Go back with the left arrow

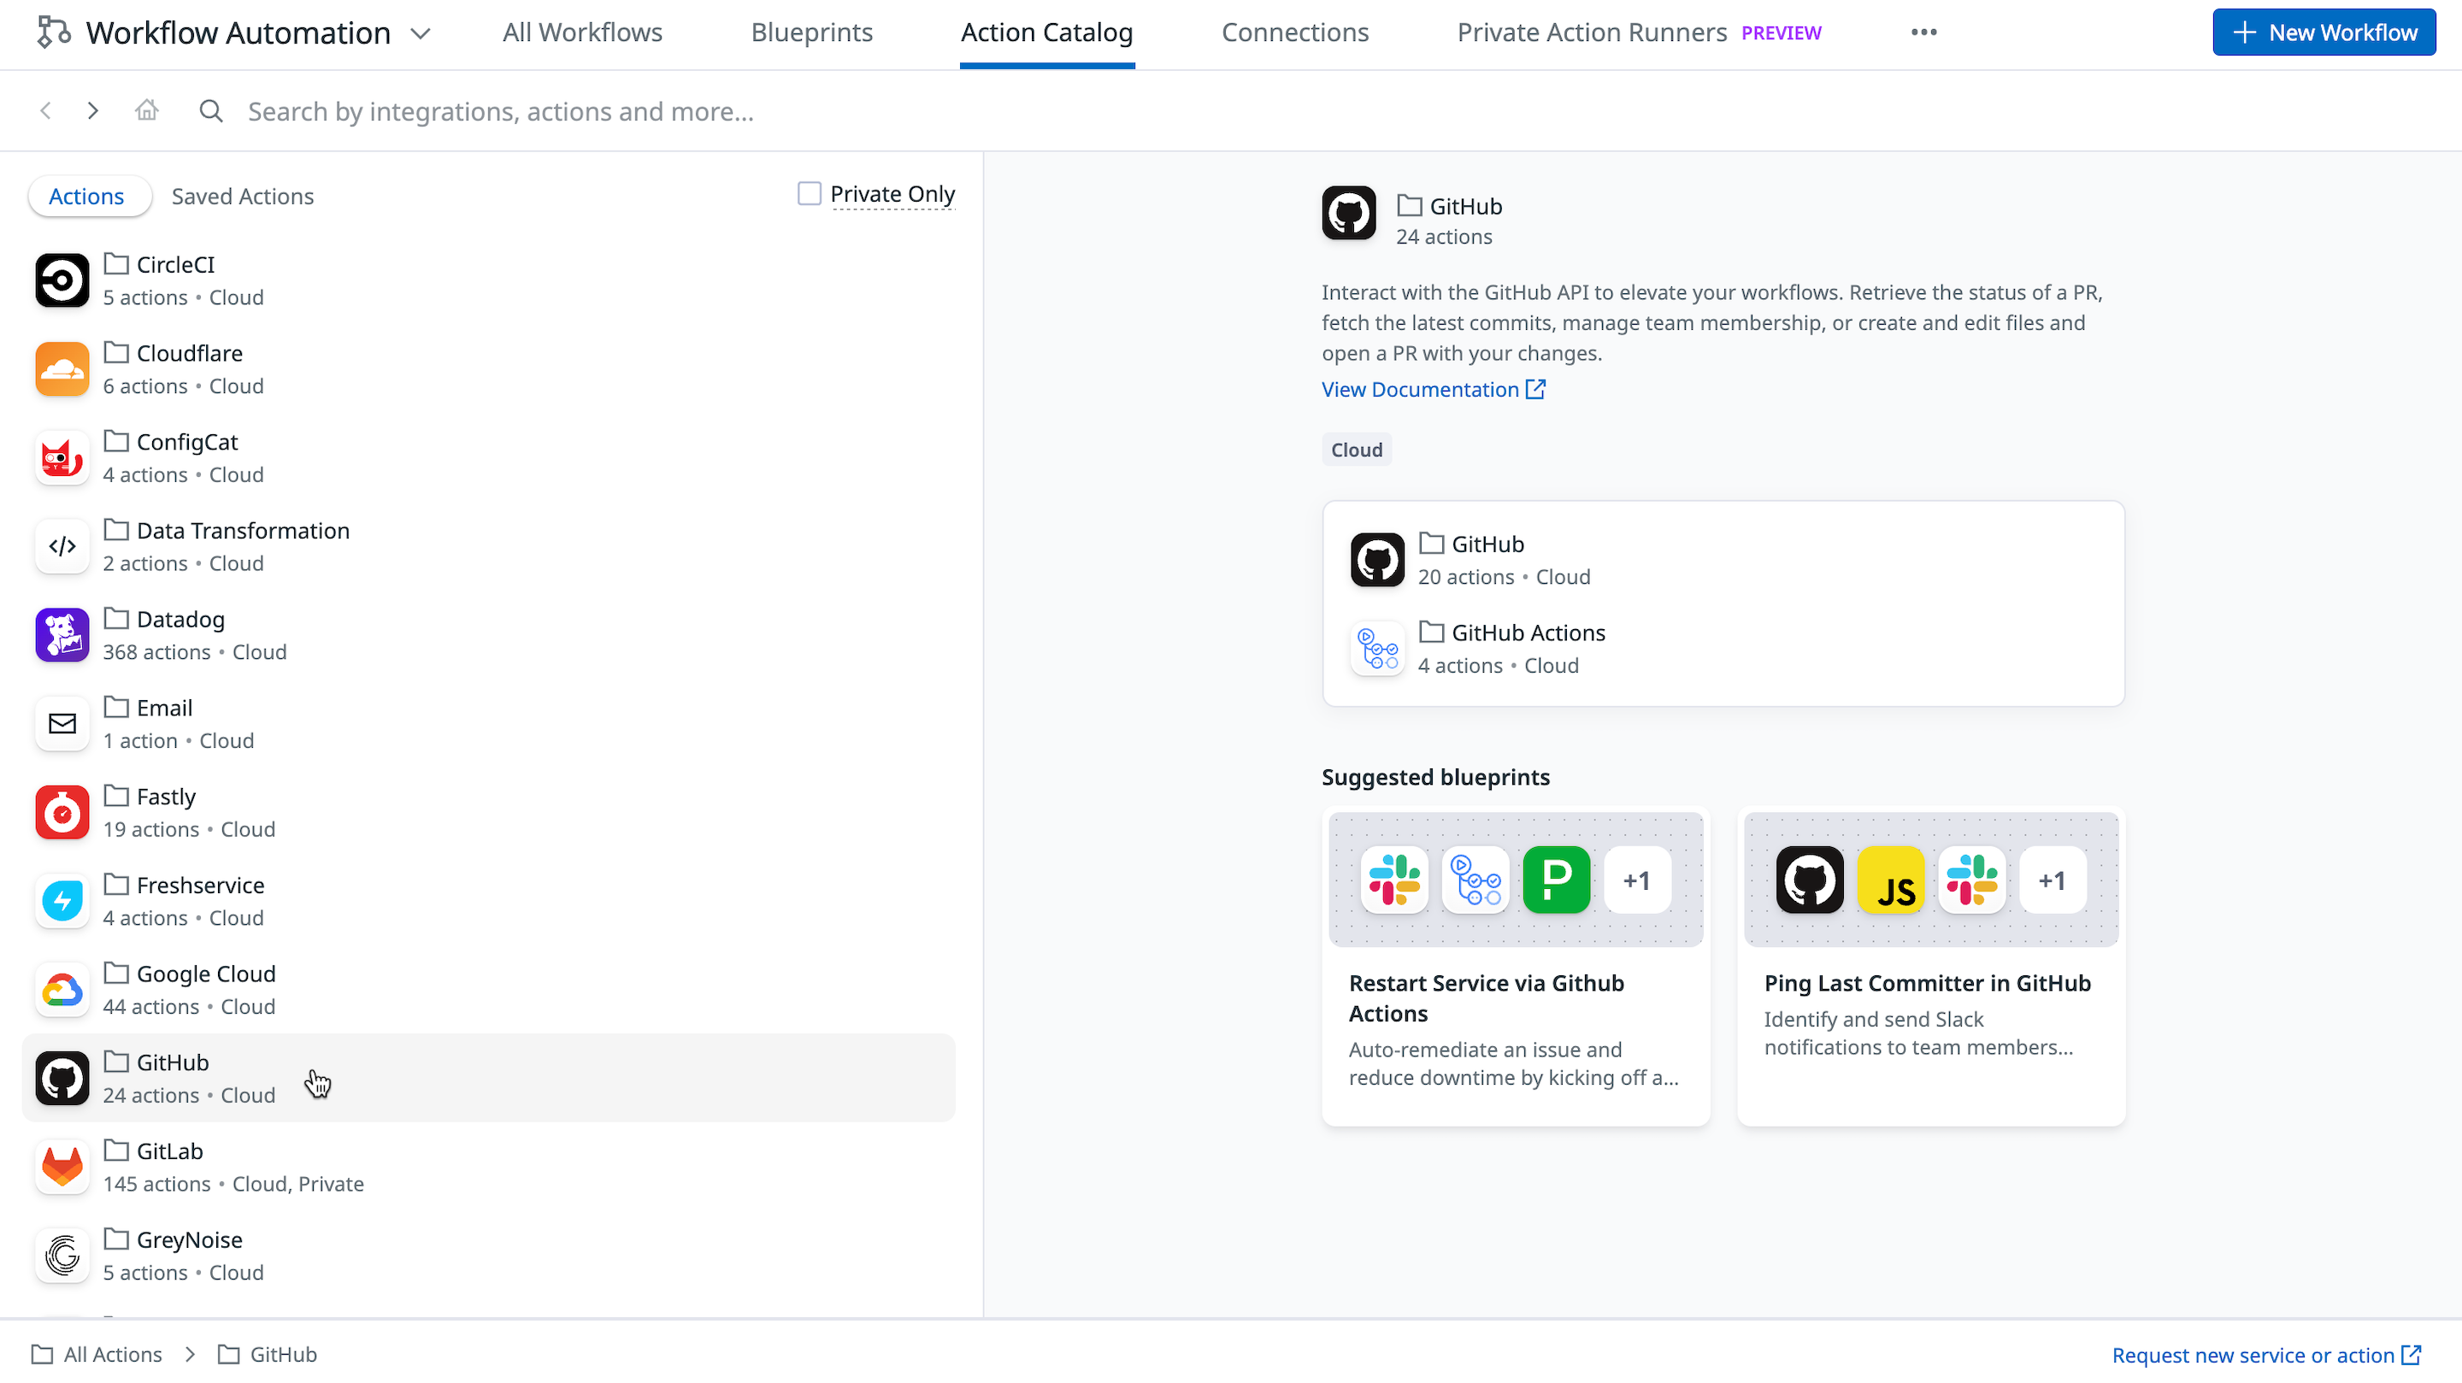[45, 111]
